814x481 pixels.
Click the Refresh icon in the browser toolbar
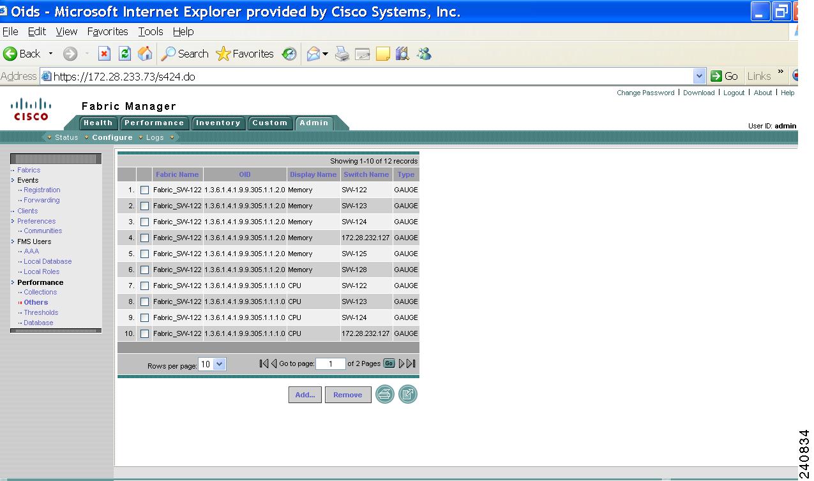point(124,54)
